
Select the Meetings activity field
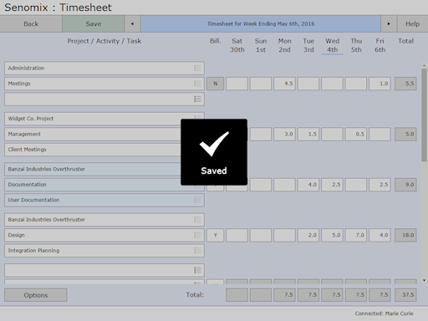point(104,84)
